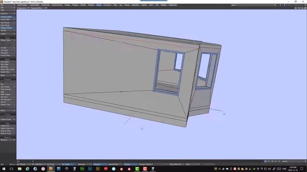
Task: Toggle Subpatch mode in the bottom bar
Action: pos(100,164)
